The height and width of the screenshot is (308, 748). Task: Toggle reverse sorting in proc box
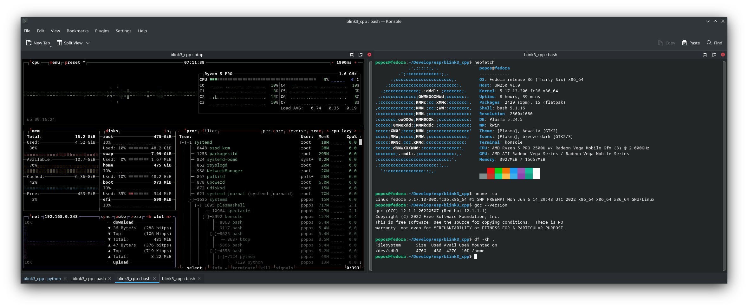(x=297, y=131)
